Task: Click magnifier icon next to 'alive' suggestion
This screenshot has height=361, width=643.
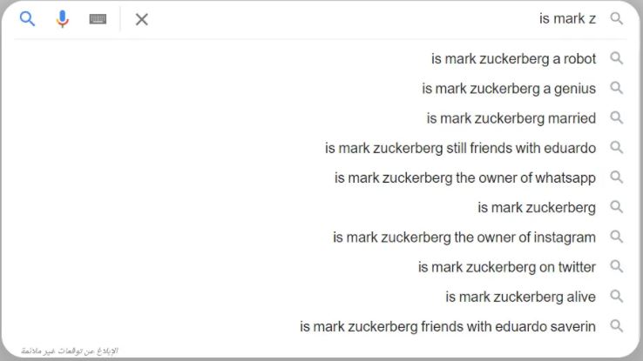Action: [616, 296]
